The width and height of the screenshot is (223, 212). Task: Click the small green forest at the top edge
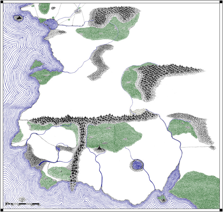click(44, 9)
